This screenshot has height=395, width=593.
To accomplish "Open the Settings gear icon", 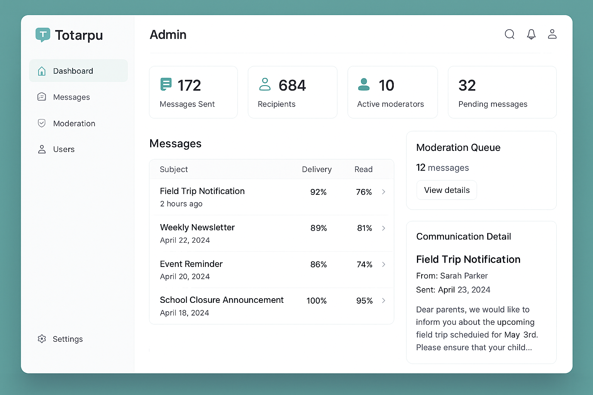I will [42, 339].
